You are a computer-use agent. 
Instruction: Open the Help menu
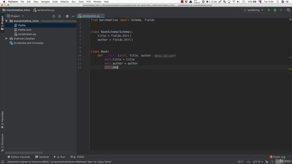[106, 2]
